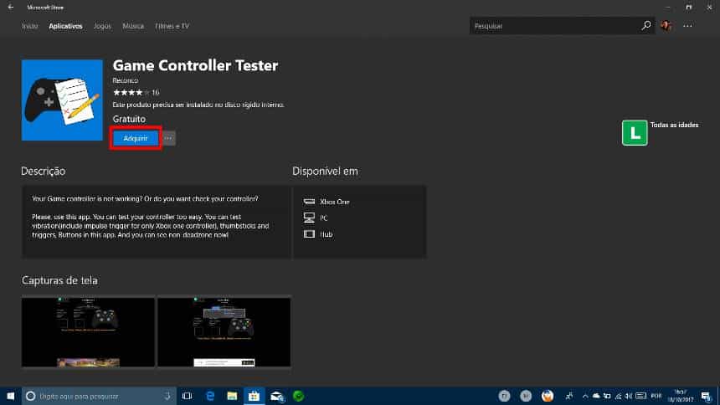The image size is (720, 405).
Task: Open the Filmes e TV tab
Action: [x=172, y=26]
